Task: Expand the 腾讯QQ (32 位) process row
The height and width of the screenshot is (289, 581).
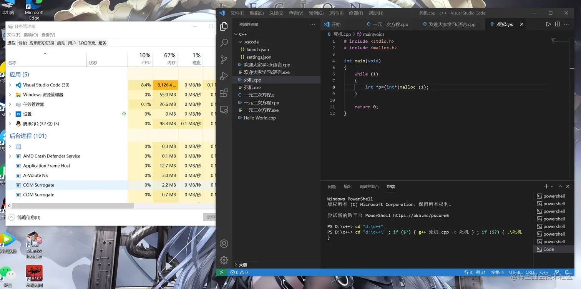Action: (10, 124)
